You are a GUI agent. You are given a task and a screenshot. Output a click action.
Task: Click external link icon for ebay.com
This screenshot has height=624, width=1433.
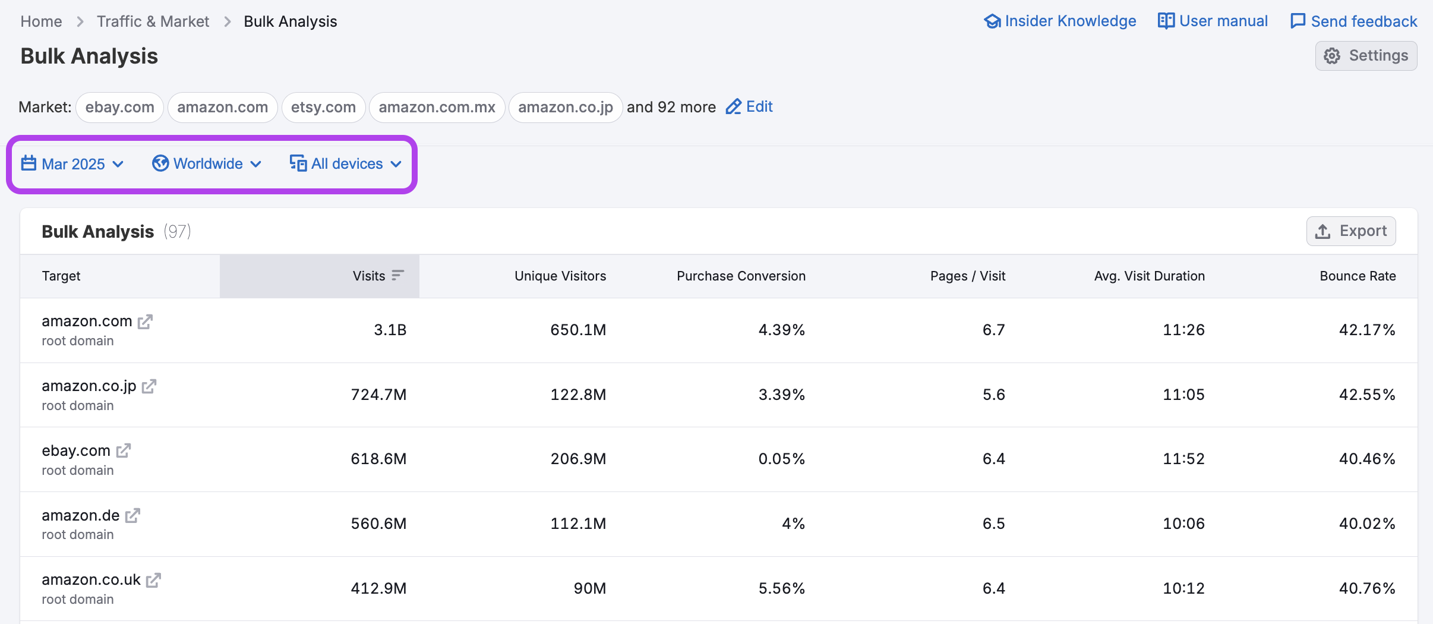(x=124, y=451)
